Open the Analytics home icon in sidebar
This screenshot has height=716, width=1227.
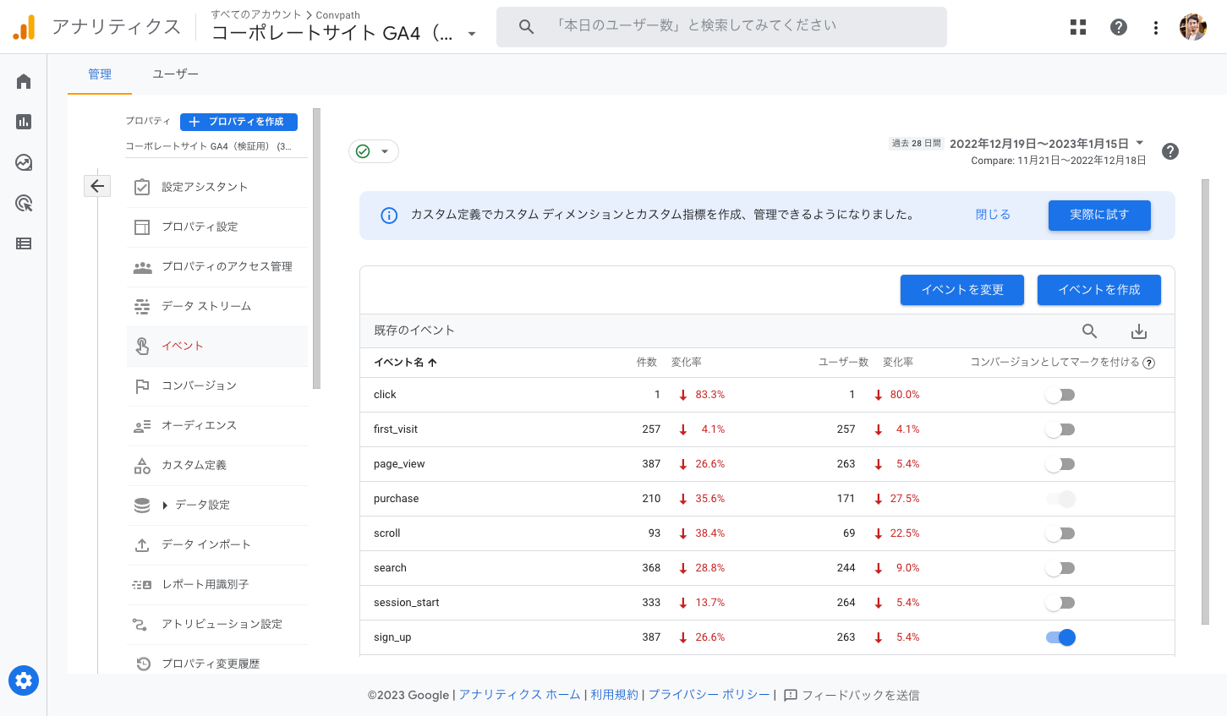point(23,80)
